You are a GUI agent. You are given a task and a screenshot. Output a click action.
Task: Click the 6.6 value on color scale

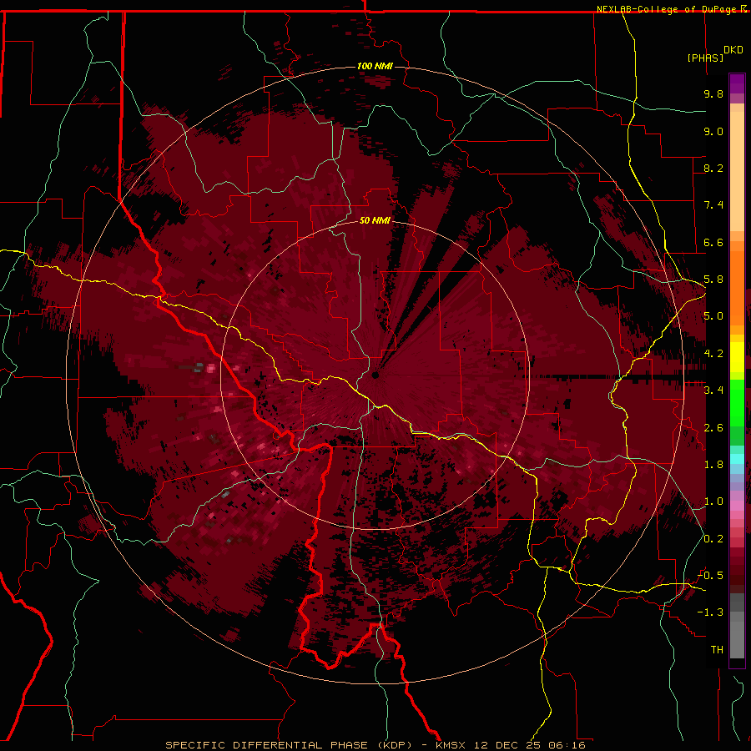tap(713, 242)
